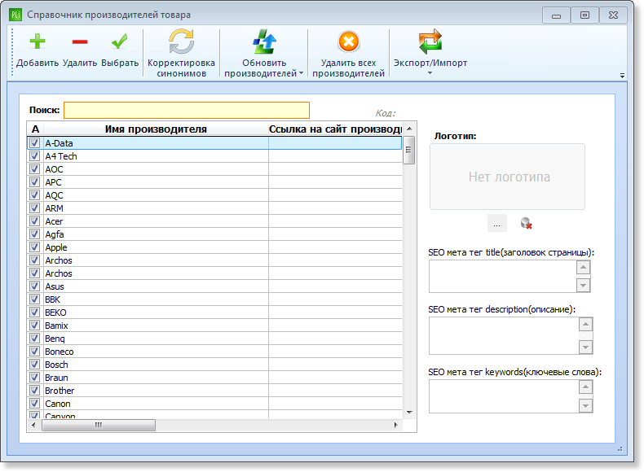Toggle the APC row checkbox
Viewport: 644px width, 472px height.
pos(34,182)
